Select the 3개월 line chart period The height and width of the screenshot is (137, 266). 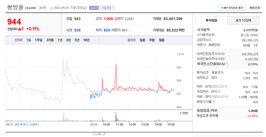[50, 40]
